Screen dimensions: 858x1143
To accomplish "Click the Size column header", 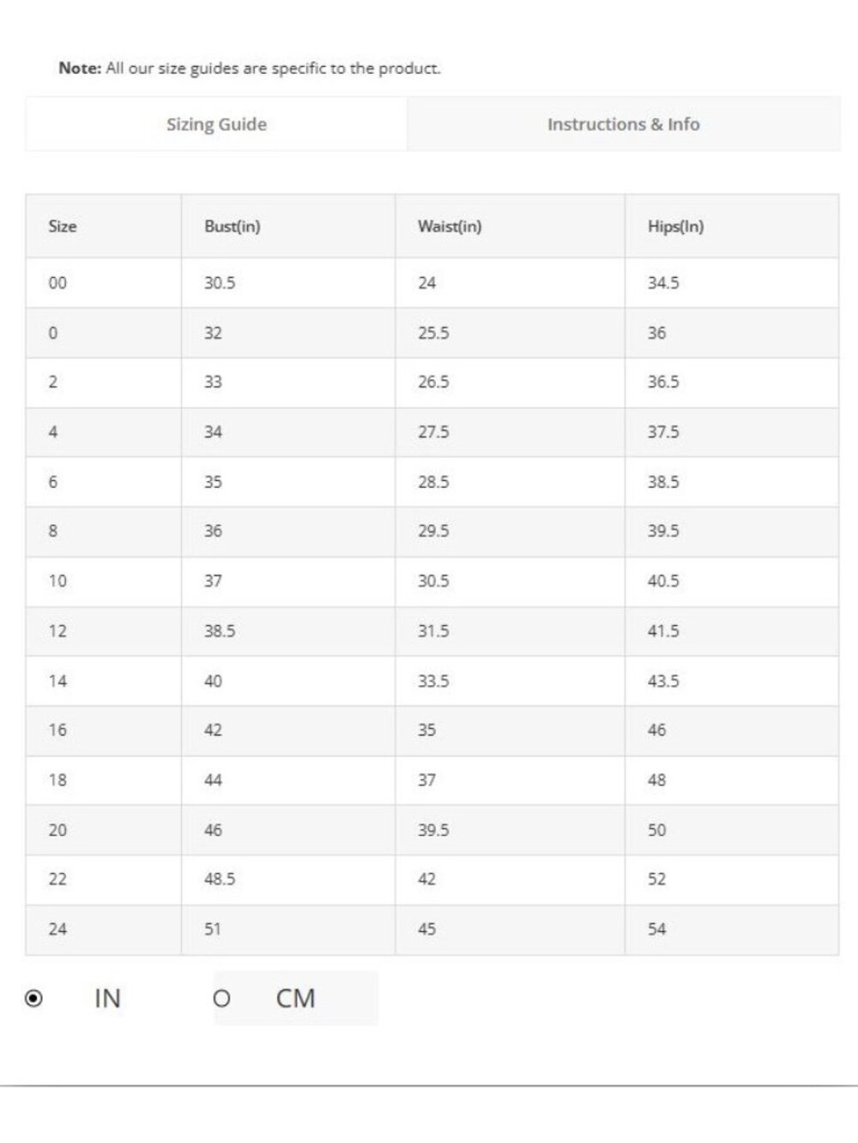I will pyautogui.click(x=63, y=226).
